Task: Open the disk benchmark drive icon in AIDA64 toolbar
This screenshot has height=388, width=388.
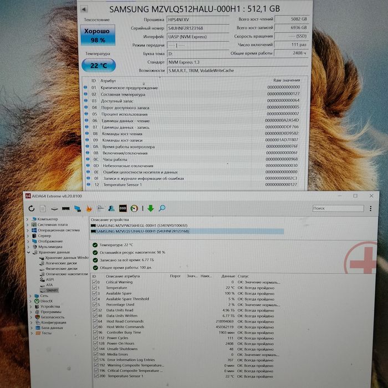Action: (54, 209)
